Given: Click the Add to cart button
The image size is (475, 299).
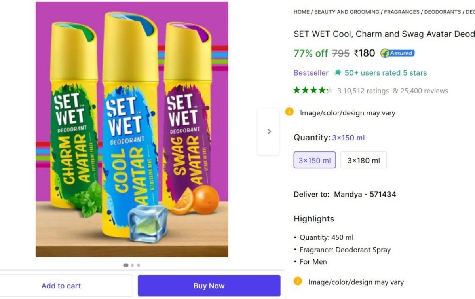Looking at the screenshot, I should tap(61, 286).
